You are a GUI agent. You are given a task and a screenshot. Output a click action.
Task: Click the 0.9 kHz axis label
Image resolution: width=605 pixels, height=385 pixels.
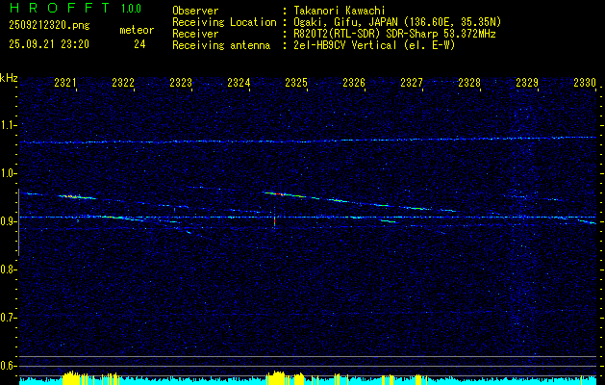[x=9, y=221]
